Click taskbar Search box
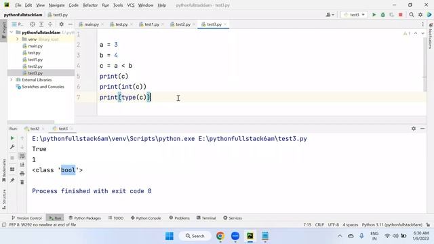This screenshot has width=434, height=244. pos(195,236)
